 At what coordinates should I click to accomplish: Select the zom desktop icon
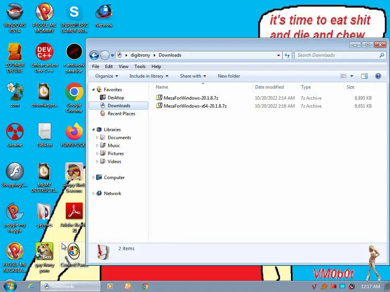tap(15, 95)
